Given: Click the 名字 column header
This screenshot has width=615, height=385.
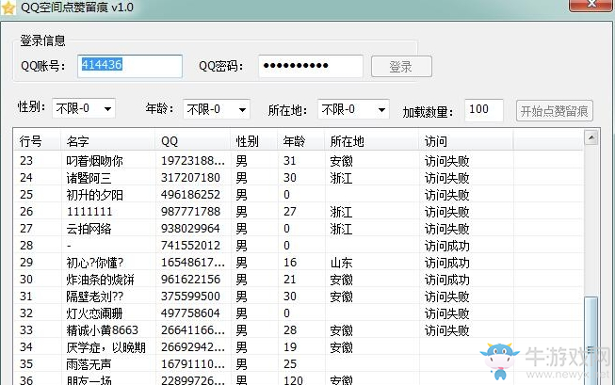Looking at the screenshot, I should coord(108,141).
